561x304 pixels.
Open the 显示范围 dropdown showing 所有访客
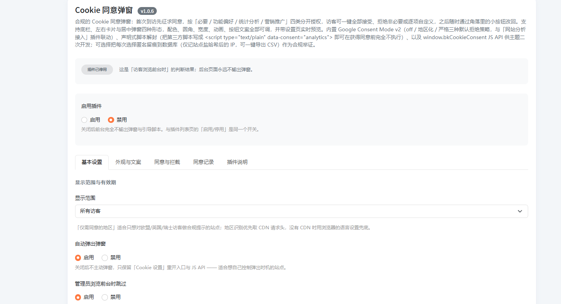(x=301, y=211)
